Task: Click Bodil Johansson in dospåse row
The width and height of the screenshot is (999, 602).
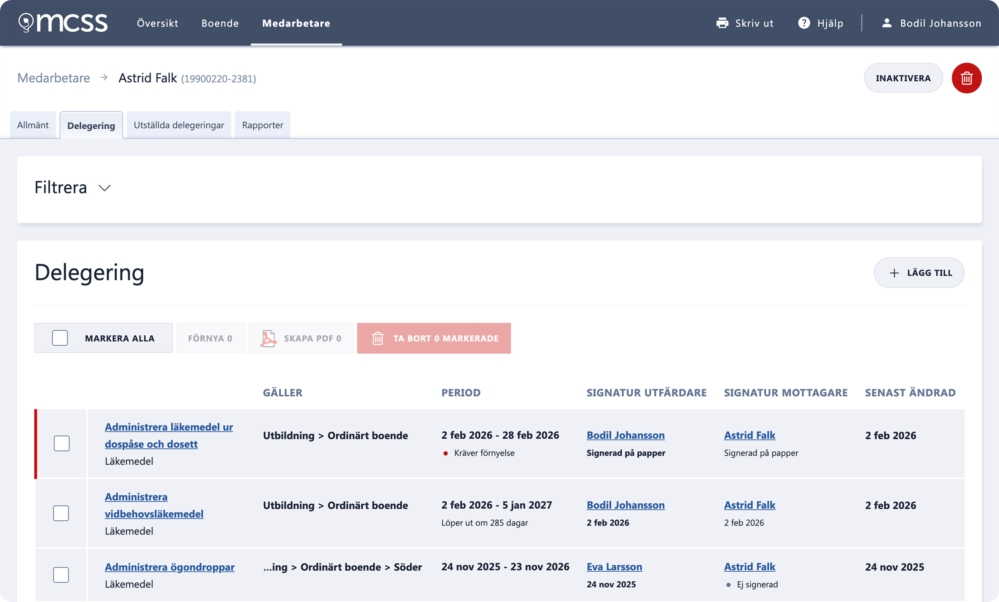Action: [625, 435]
